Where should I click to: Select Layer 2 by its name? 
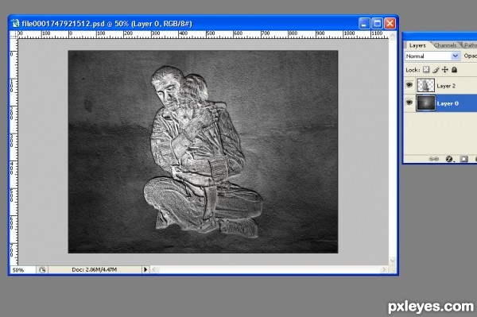pyautogui.click(x=446, y=86)
